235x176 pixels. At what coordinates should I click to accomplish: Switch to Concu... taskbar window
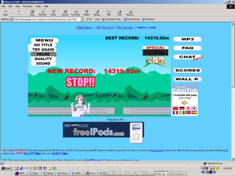point(92,173)
